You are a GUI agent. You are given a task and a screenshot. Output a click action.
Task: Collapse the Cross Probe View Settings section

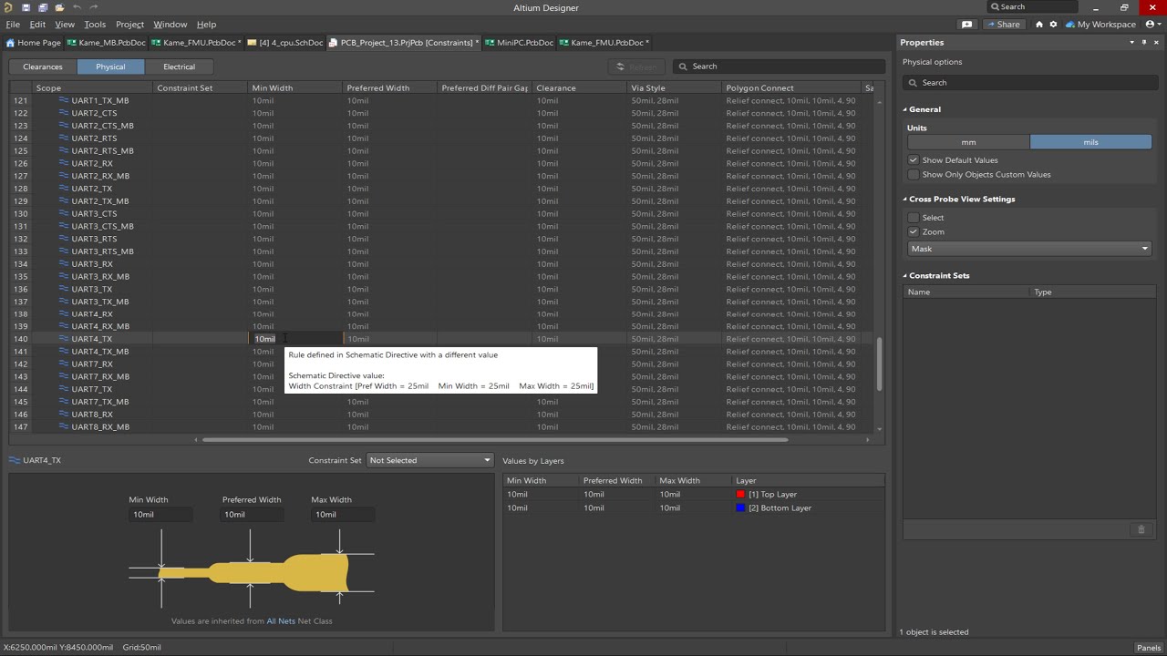point(905,200)
